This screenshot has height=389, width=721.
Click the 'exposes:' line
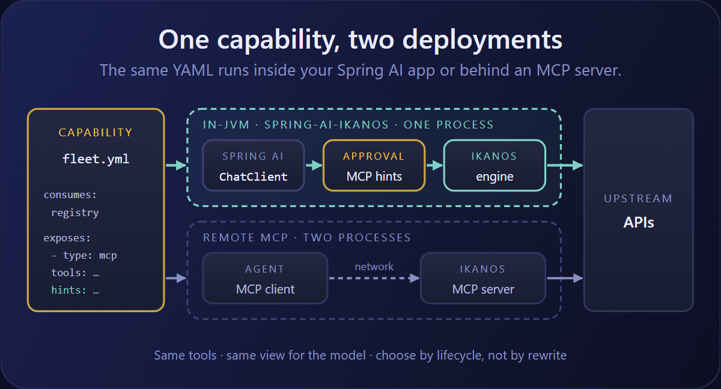pyautogui.click(x=67, y=238)
